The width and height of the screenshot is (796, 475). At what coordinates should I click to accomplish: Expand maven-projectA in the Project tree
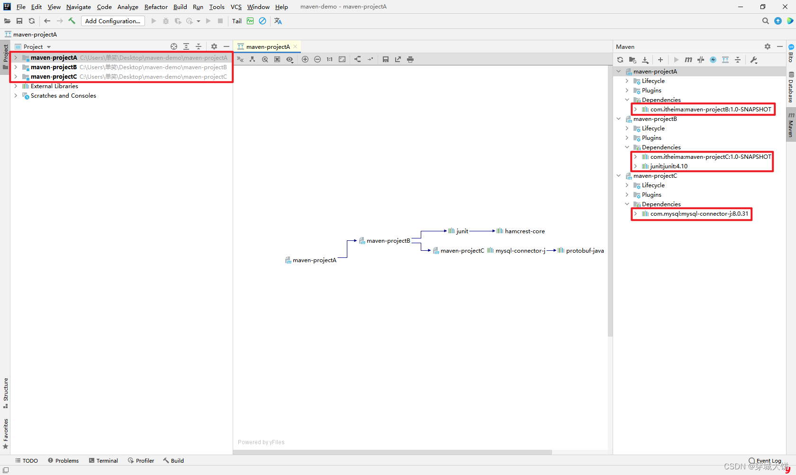[x=16, y=58]
